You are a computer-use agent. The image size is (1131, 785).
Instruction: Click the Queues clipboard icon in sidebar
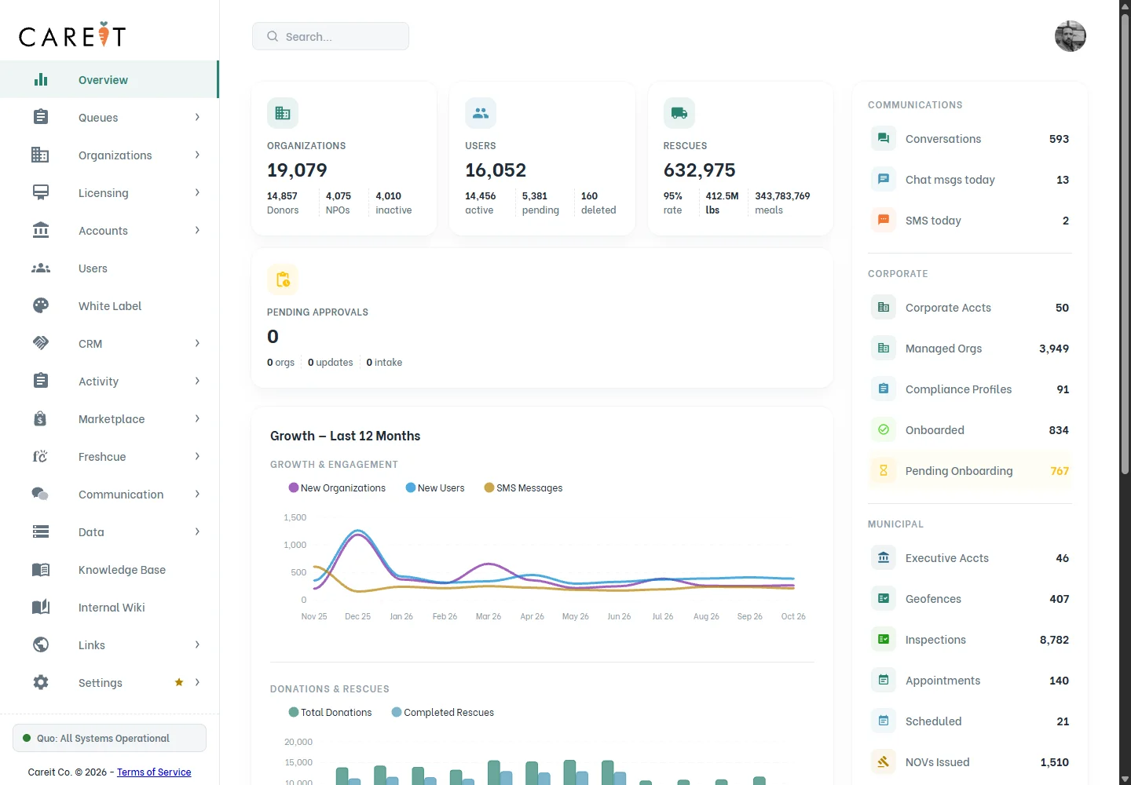point(41,117)
